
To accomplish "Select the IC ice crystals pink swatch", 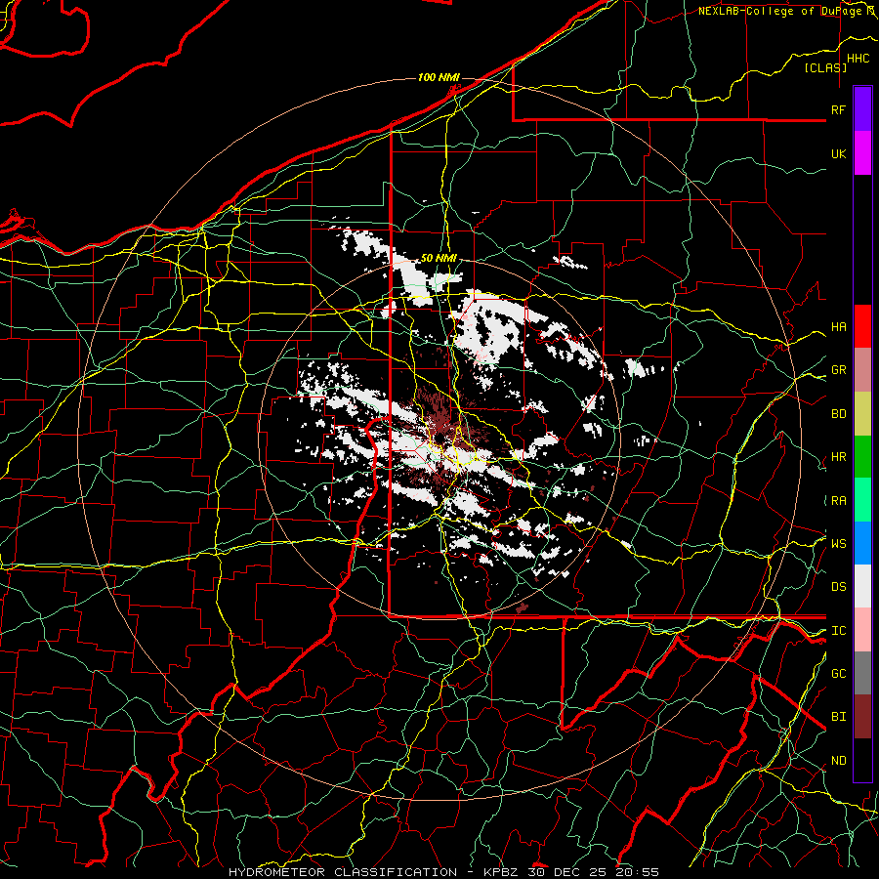I will point(862,630).
